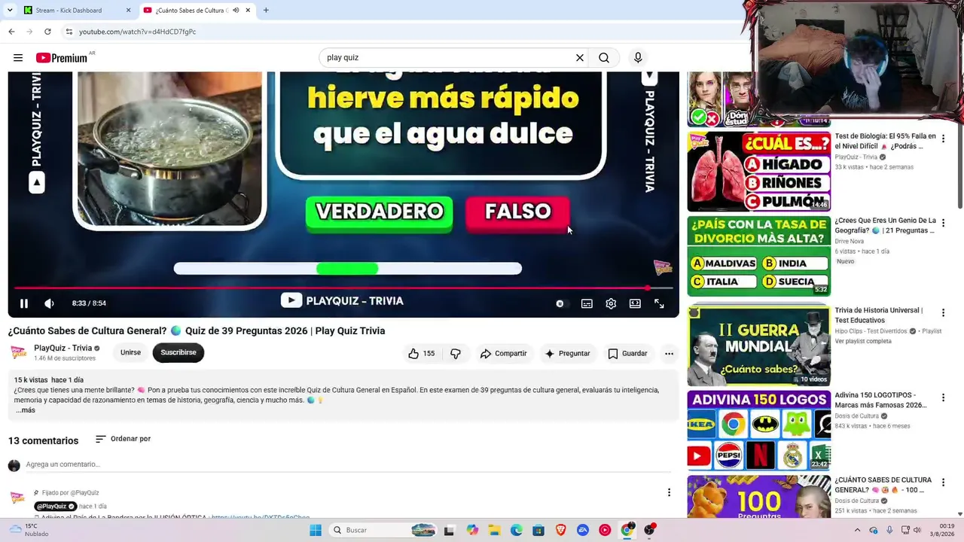Pause the video playback
This screenshot has height=542, width=964.
(24, 303)
